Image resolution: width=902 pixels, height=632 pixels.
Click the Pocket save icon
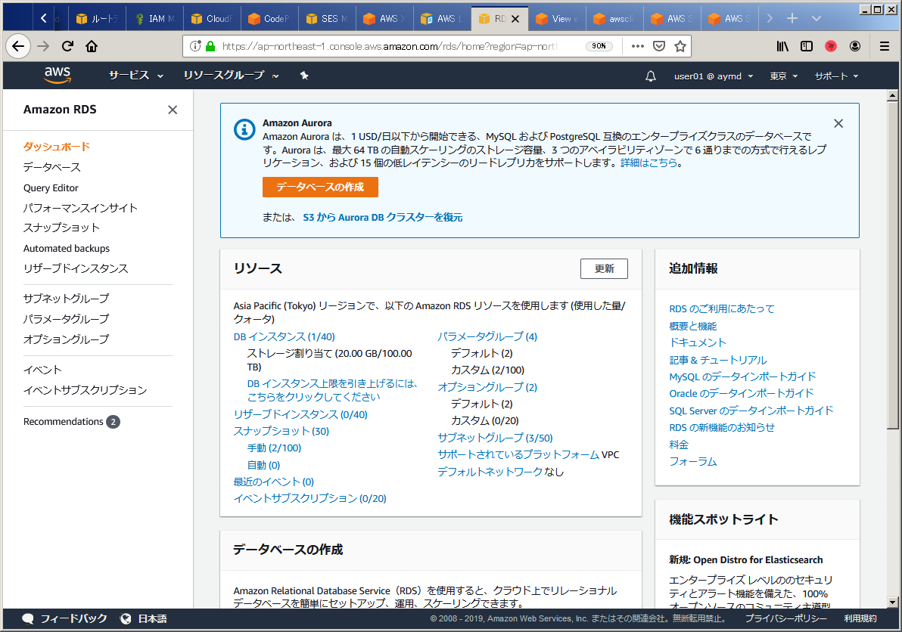[659, 46]
